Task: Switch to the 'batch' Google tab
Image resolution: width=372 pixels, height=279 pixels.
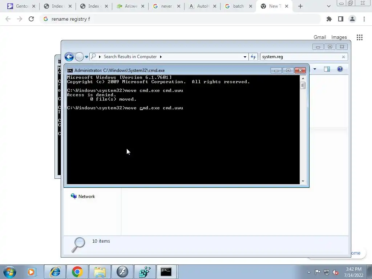Action: 238,6
